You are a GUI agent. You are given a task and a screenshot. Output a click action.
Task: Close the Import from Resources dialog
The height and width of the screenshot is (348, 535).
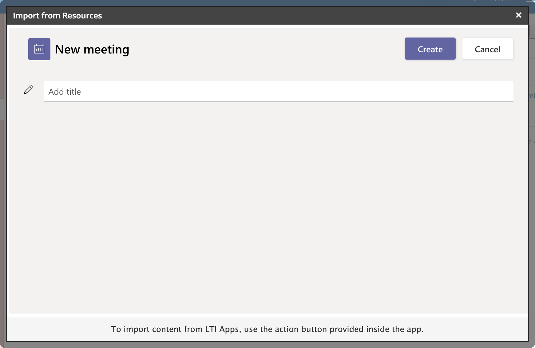click(518, 15)
